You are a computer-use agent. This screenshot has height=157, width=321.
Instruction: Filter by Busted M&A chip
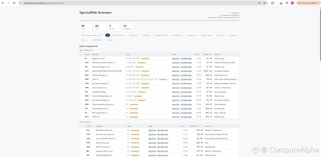[x=97, y=40]
